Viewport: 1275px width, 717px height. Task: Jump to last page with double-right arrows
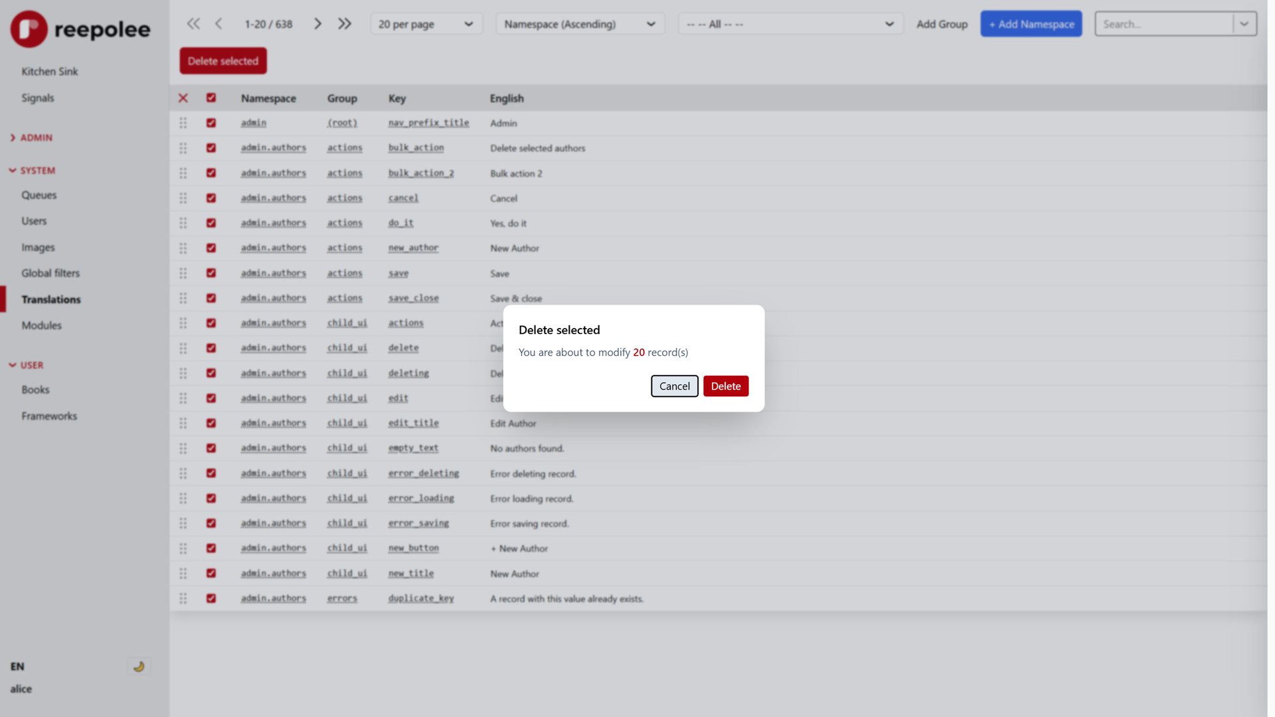point(344,24)
